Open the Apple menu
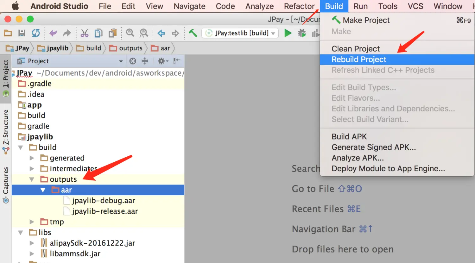Image resolution: width=475 pixels, height=263 pixels. tap(15, 6)
